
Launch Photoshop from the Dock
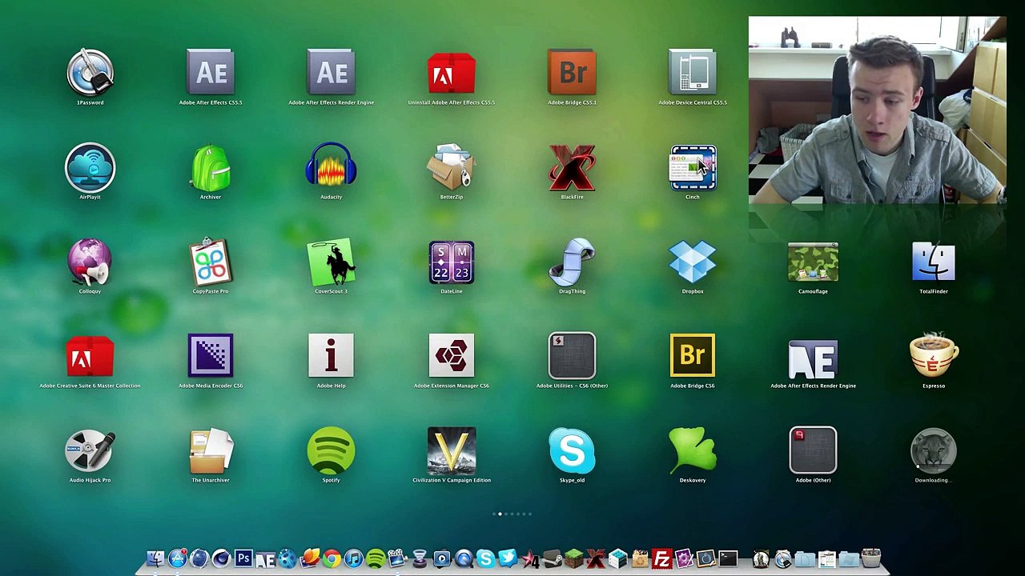(243, 558)
